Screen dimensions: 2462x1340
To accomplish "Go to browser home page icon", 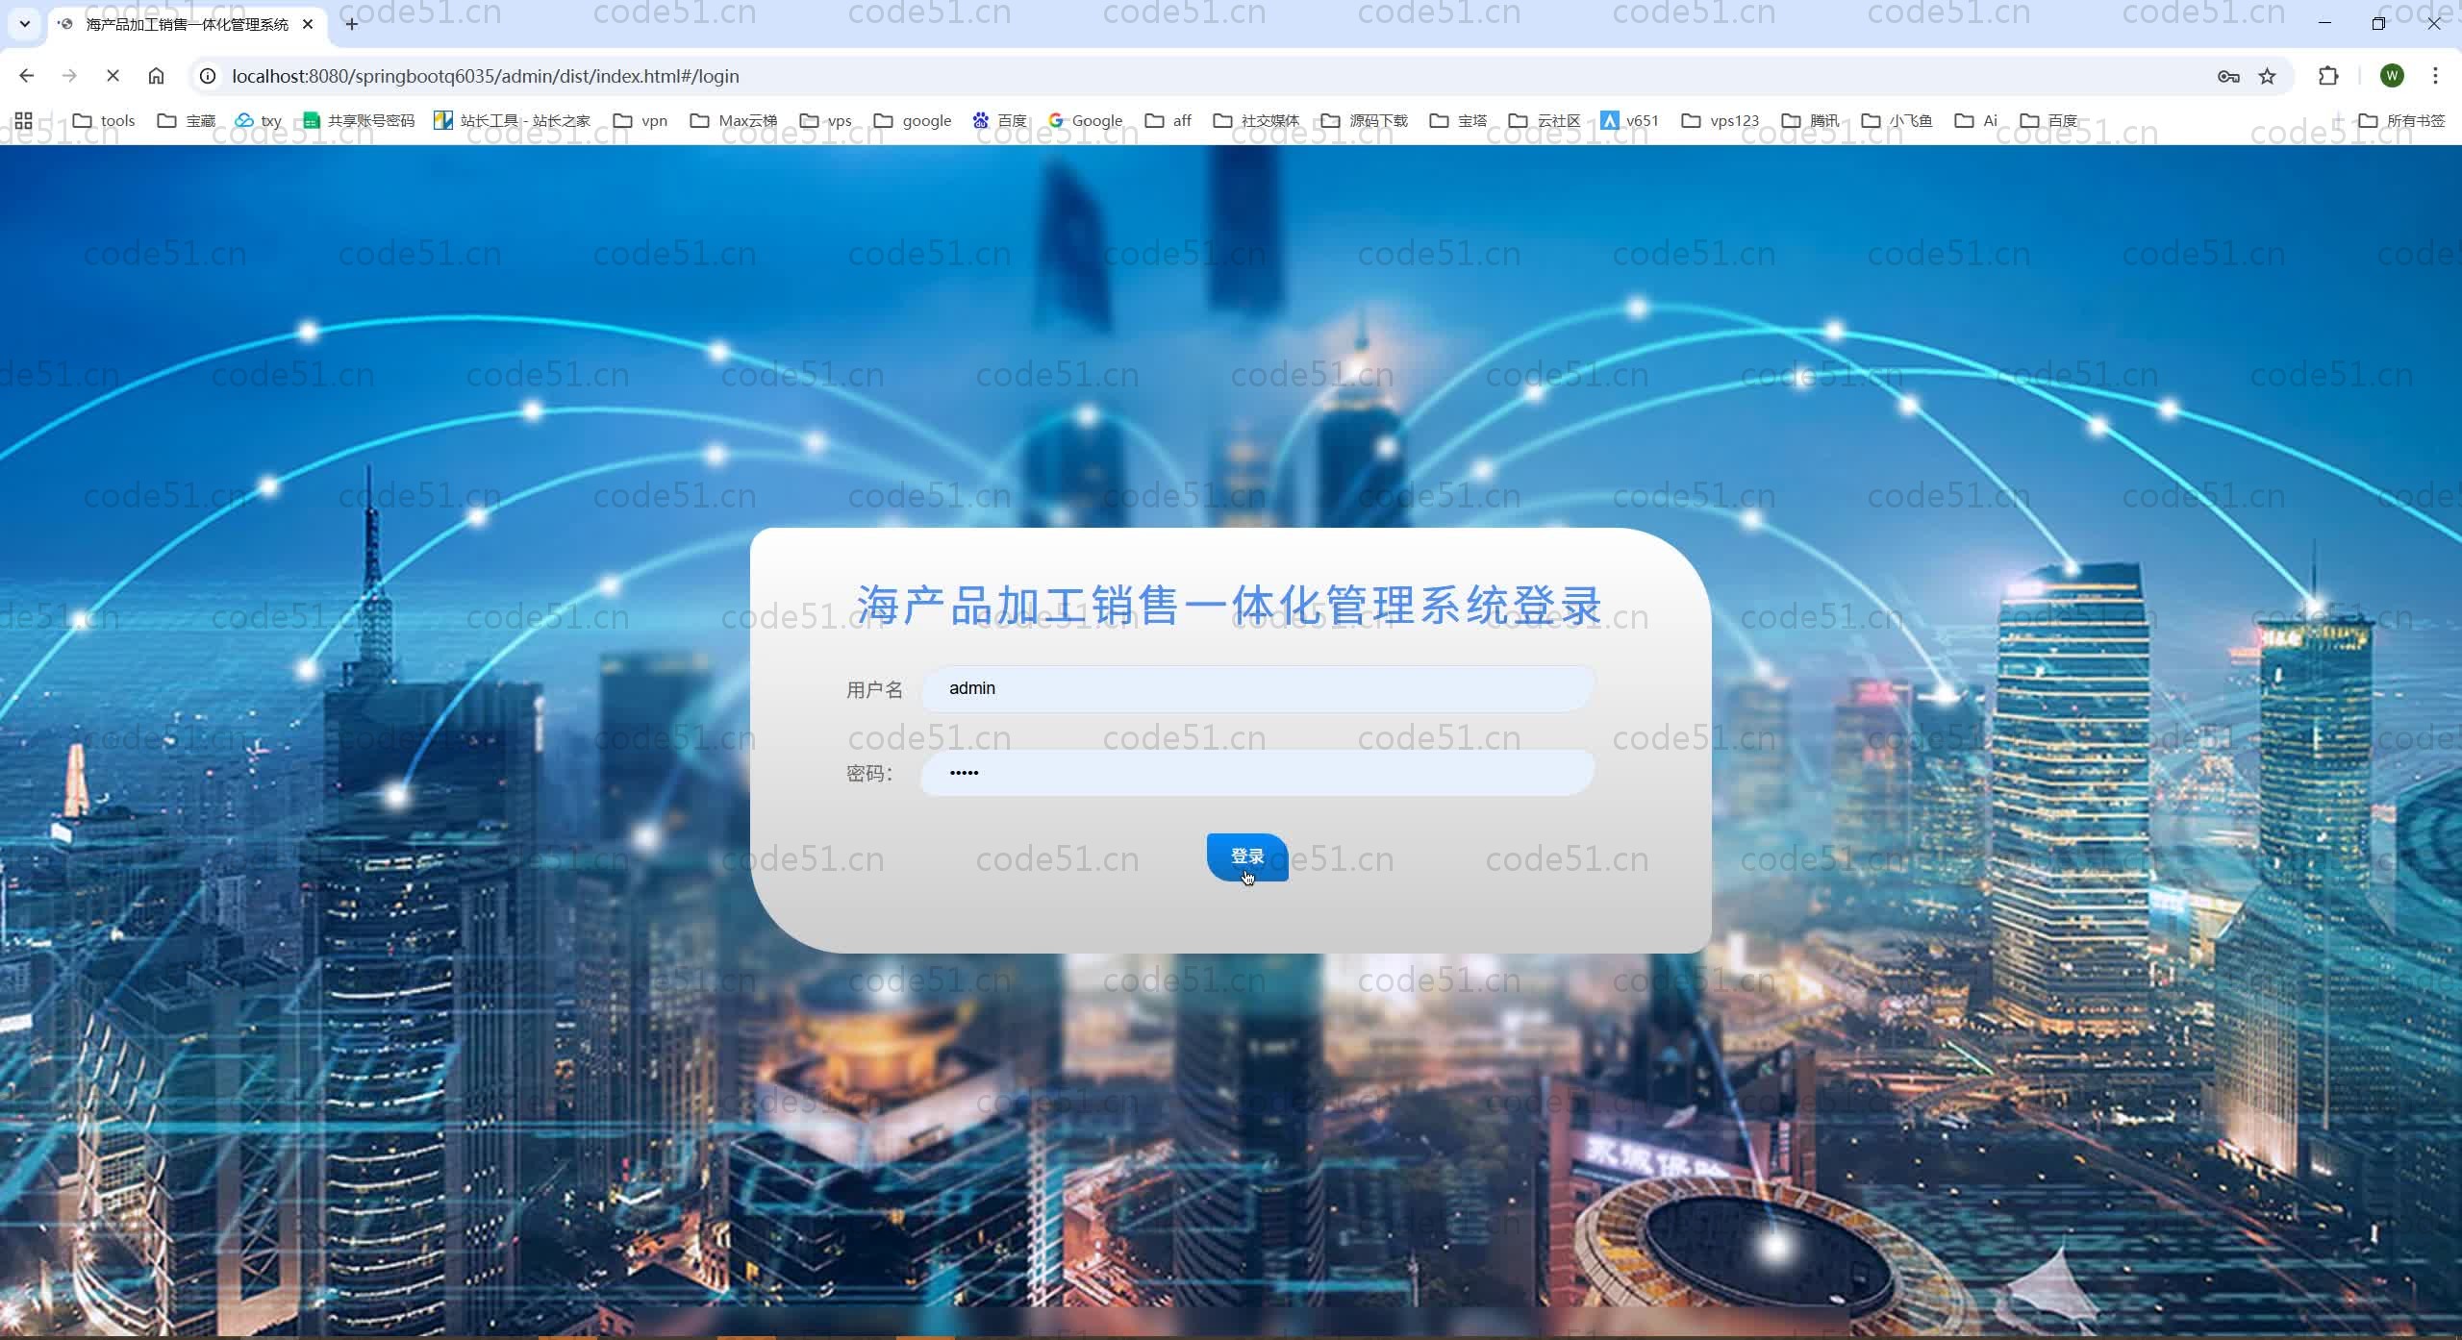I will (156, 76).
